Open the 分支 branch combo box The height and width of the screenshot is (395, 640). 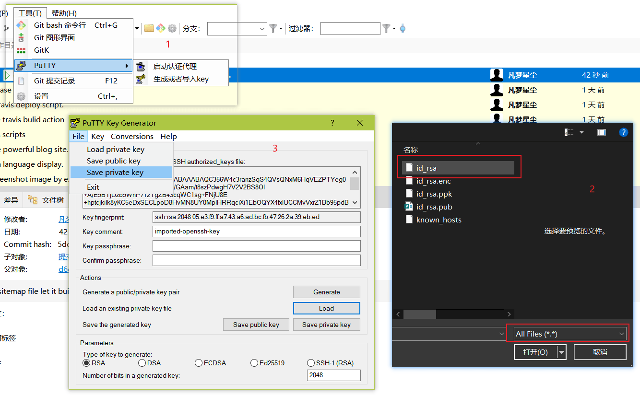(x=237, y=29)
